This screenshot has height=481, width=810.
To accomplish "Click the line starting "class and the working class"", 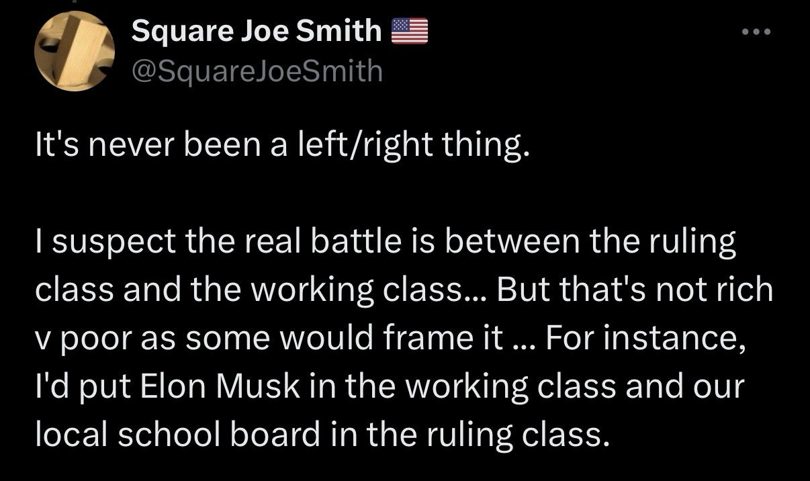I will click(x=404, y=290).
